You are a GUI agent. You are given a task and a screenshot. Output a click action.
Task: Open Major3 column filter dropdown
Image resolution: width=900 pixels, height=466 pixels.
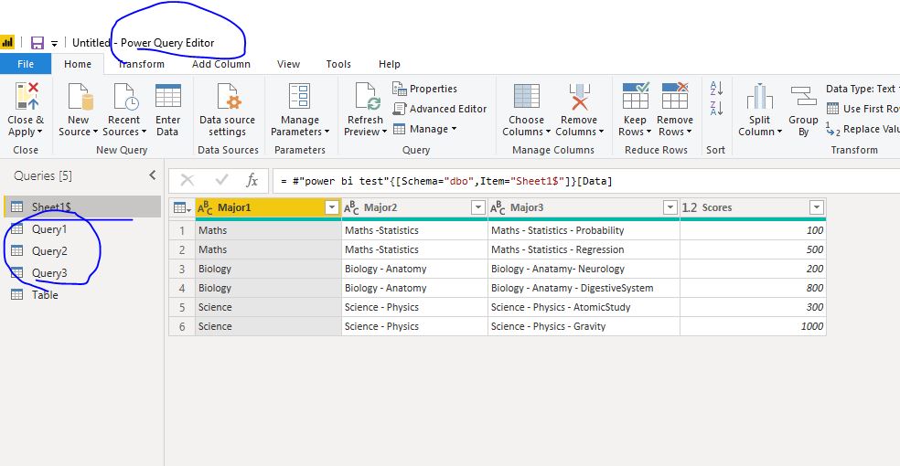(670, 207)
